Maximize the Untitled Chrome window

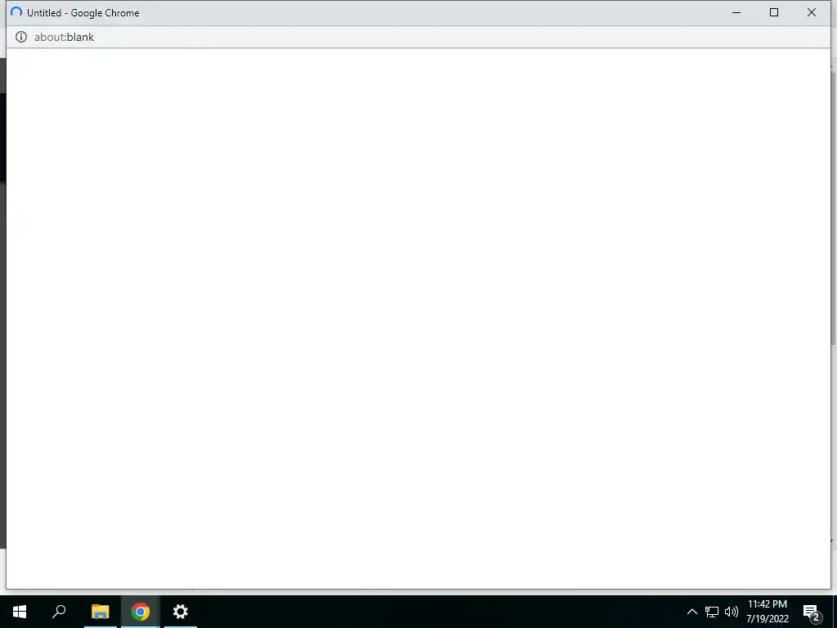pyautogui.click(x=774, y=12)
